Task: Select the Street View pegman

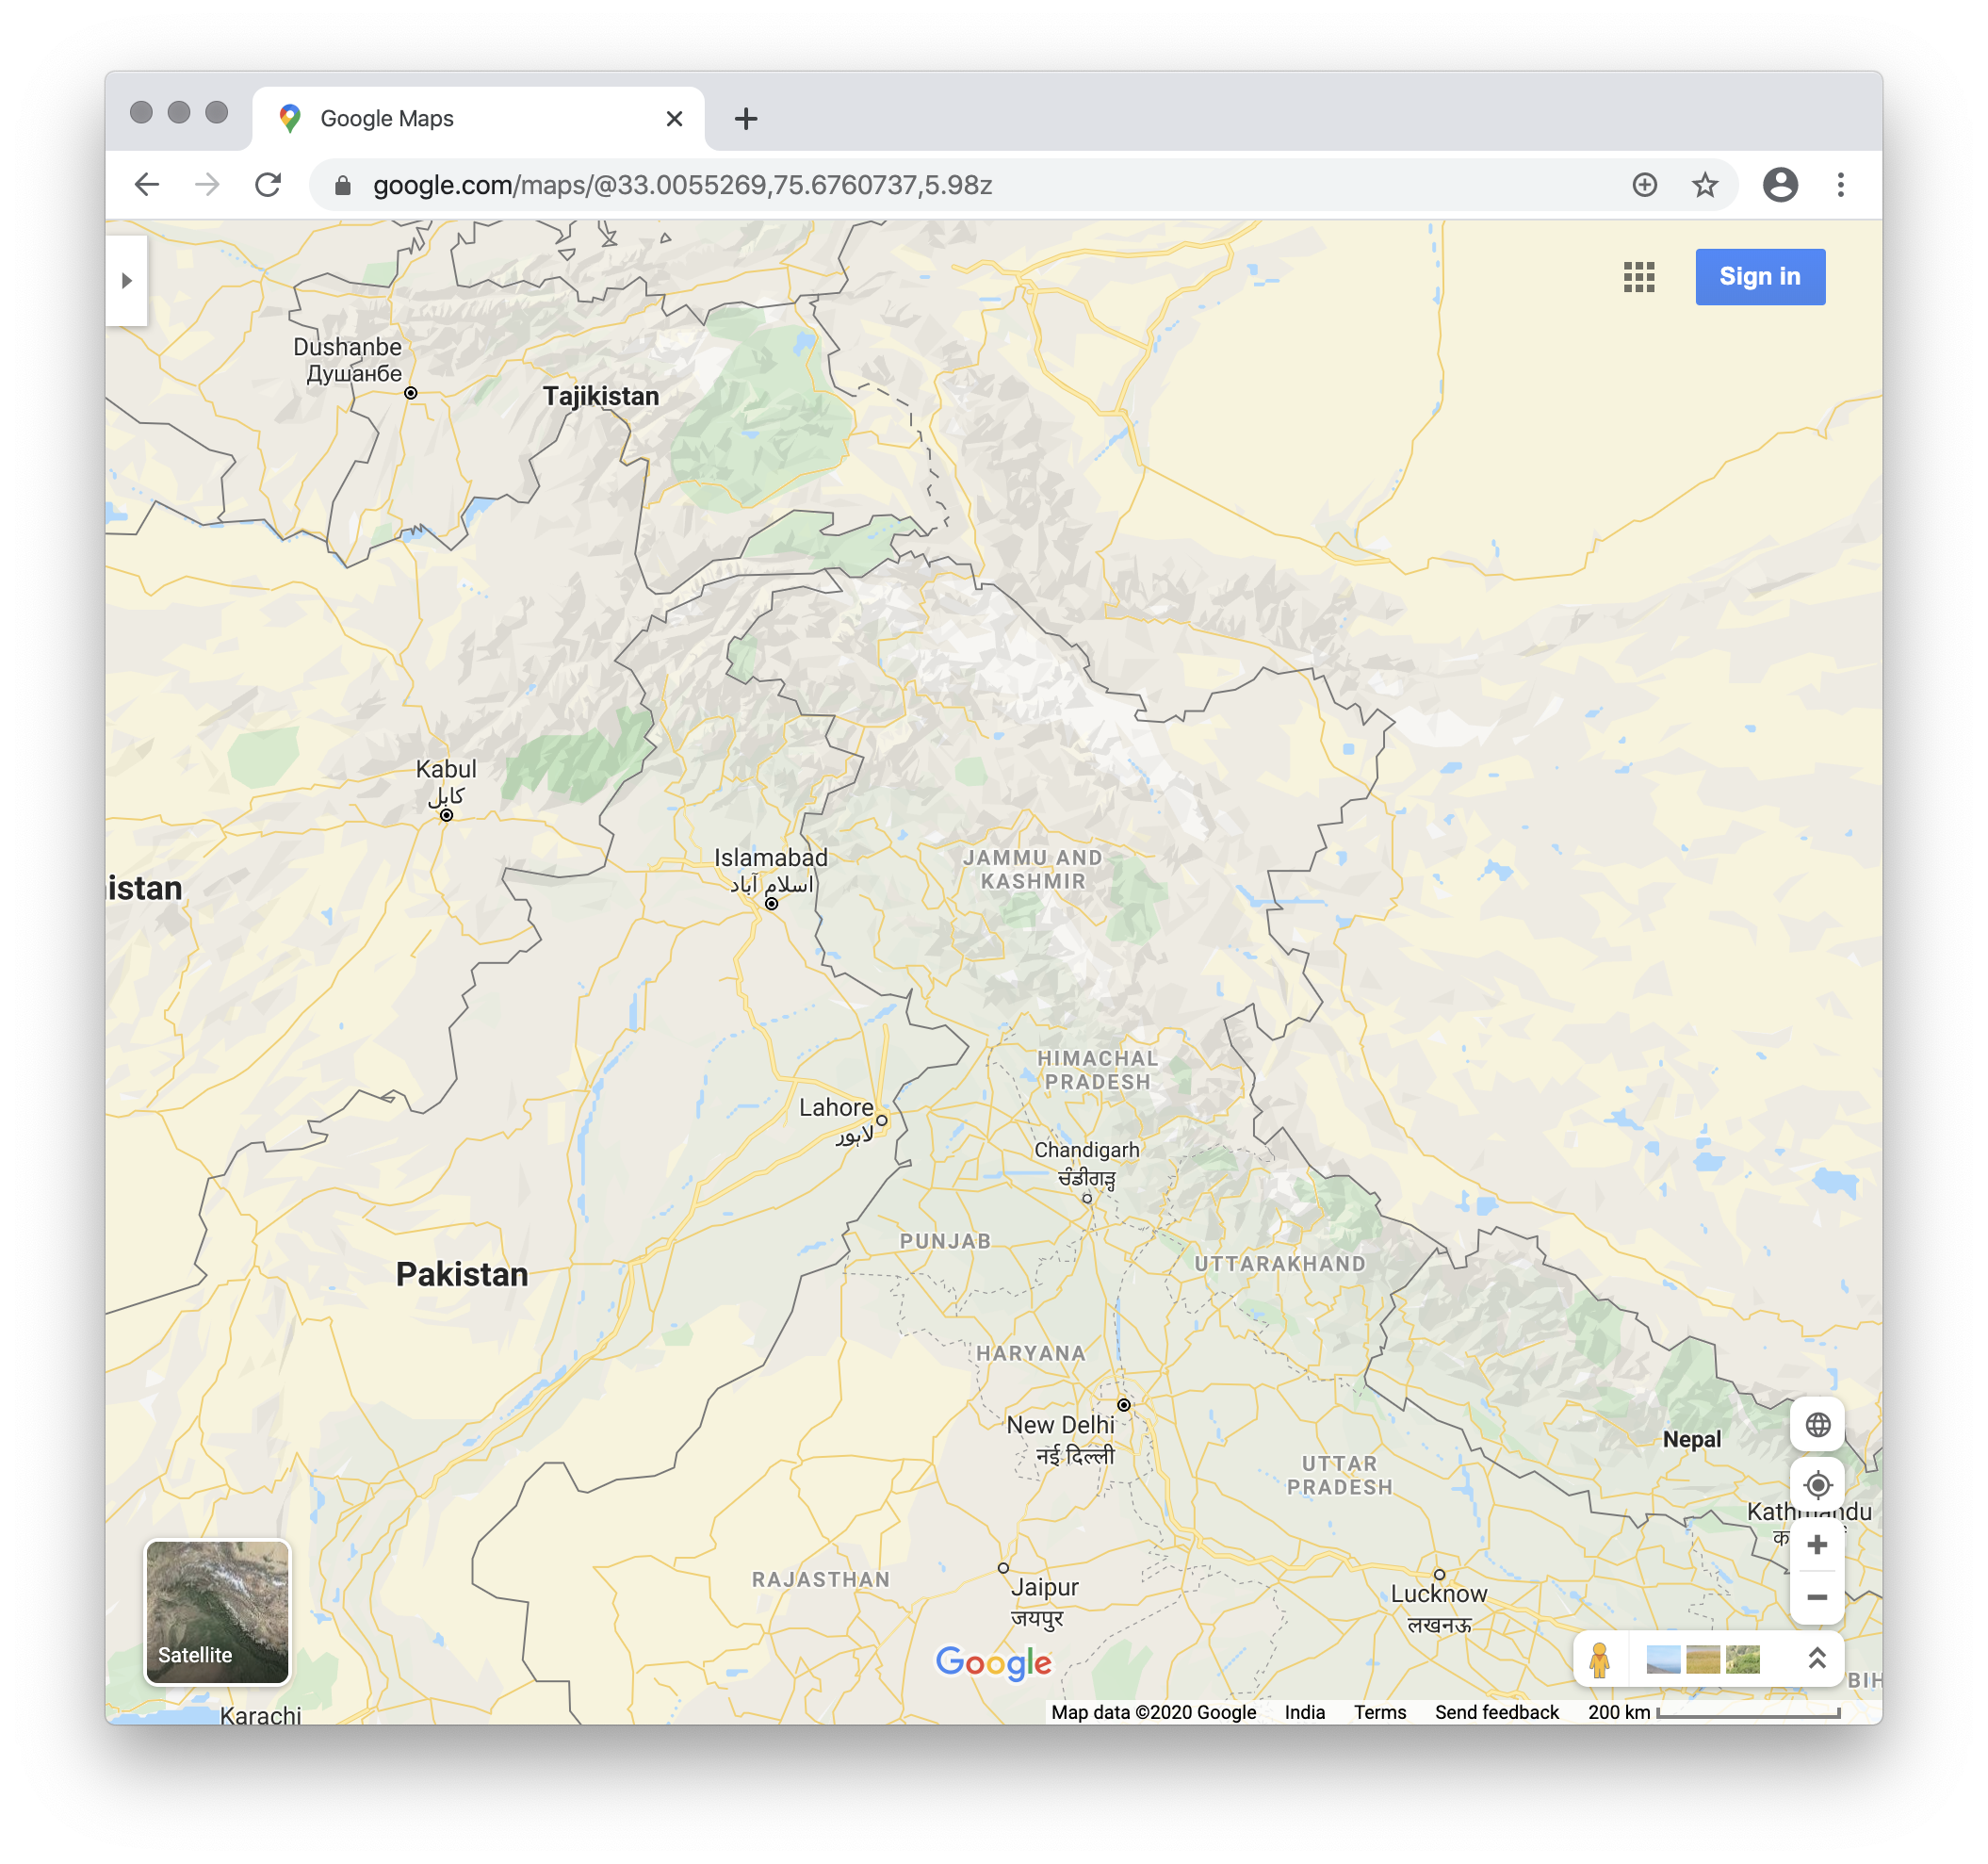Action: click(1599, 1660)
